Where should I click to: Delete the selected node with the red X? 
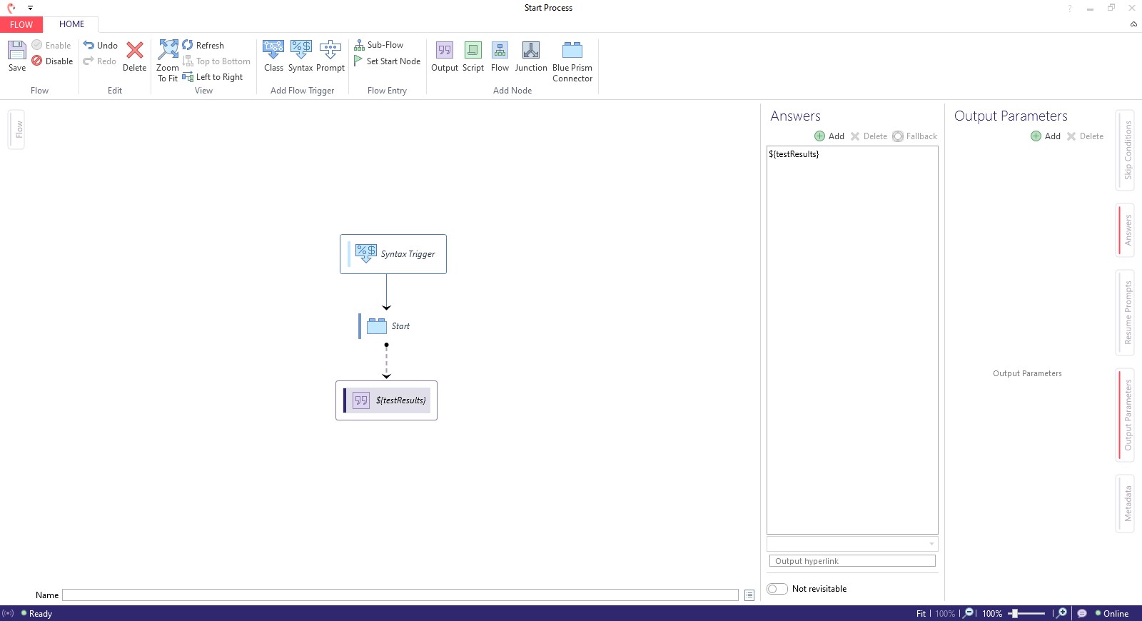(134, 56)
